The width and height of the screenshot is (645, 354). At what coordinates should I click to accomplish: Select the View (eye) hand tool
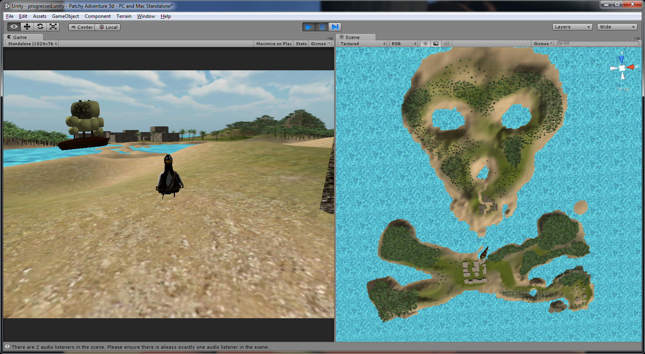point(14,27)
